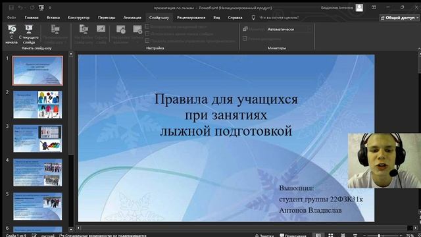This screenshot has width=421, height=237.
Task: Toggle second dimmed checkbox in Настройка
Action: coord(147,34)
